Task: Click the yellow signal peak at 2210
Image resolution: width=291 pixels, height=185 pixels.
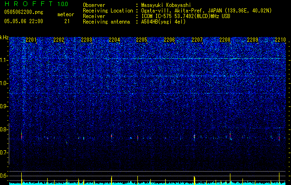Action: (279, 179)
